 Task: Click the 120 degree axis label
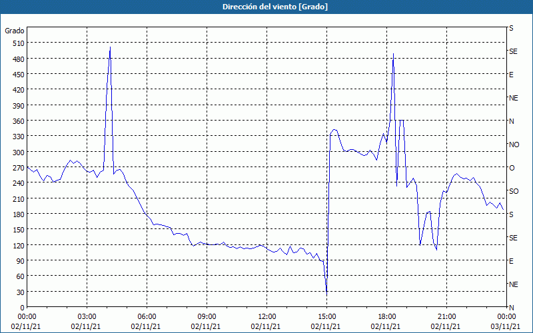tap(19, 245)
